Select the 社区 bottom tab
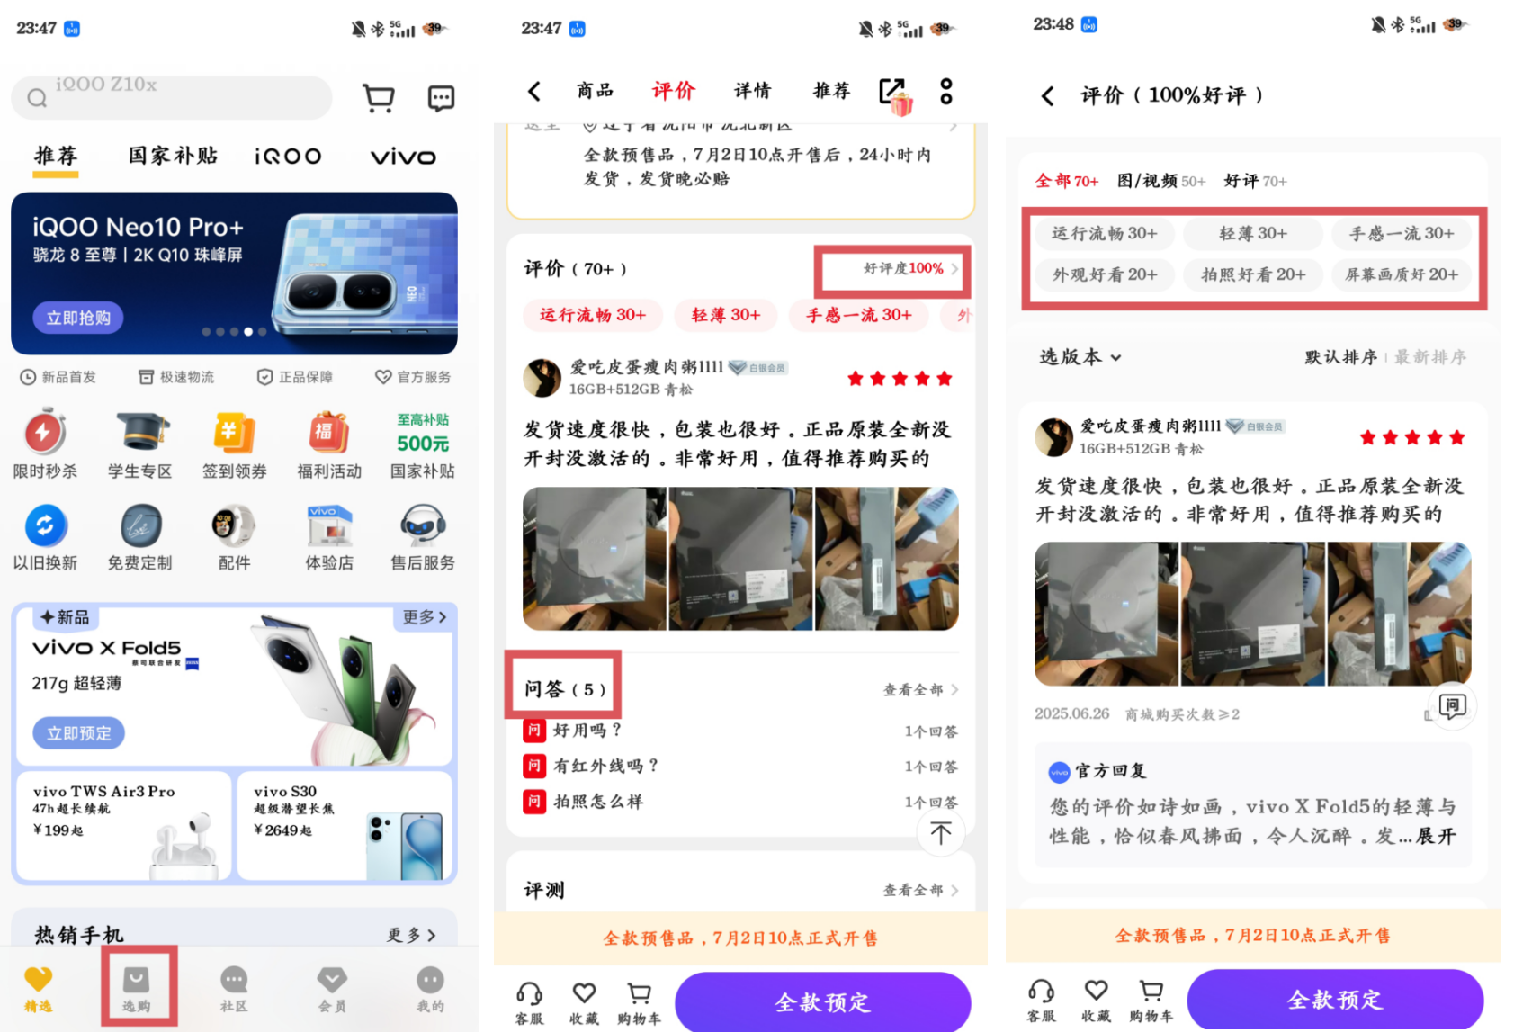The image size is (1514, 1032). [x=234, y=989]
